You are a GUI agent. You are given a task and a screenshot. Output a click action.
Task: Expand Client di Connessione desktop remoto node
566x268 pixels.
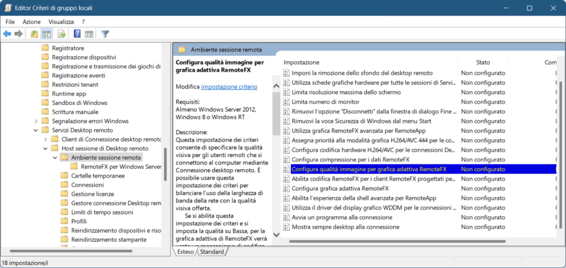pos(46,139)
